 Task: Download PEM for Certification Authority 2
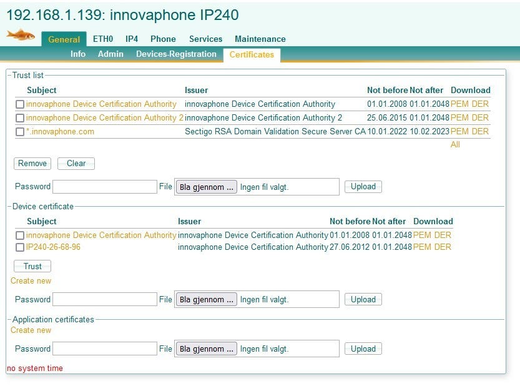pyautogui.click(x=459, y=117)
